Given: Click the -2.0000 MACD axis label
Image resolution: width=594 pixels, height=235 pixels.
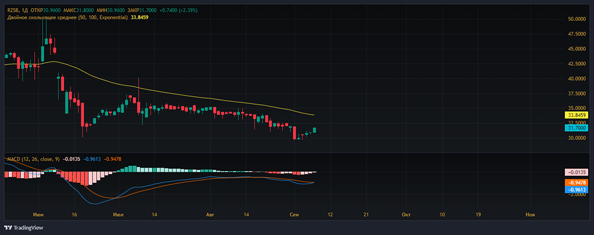Looking at the screenshot, I should pyautogui.click(x=577, y=194).
